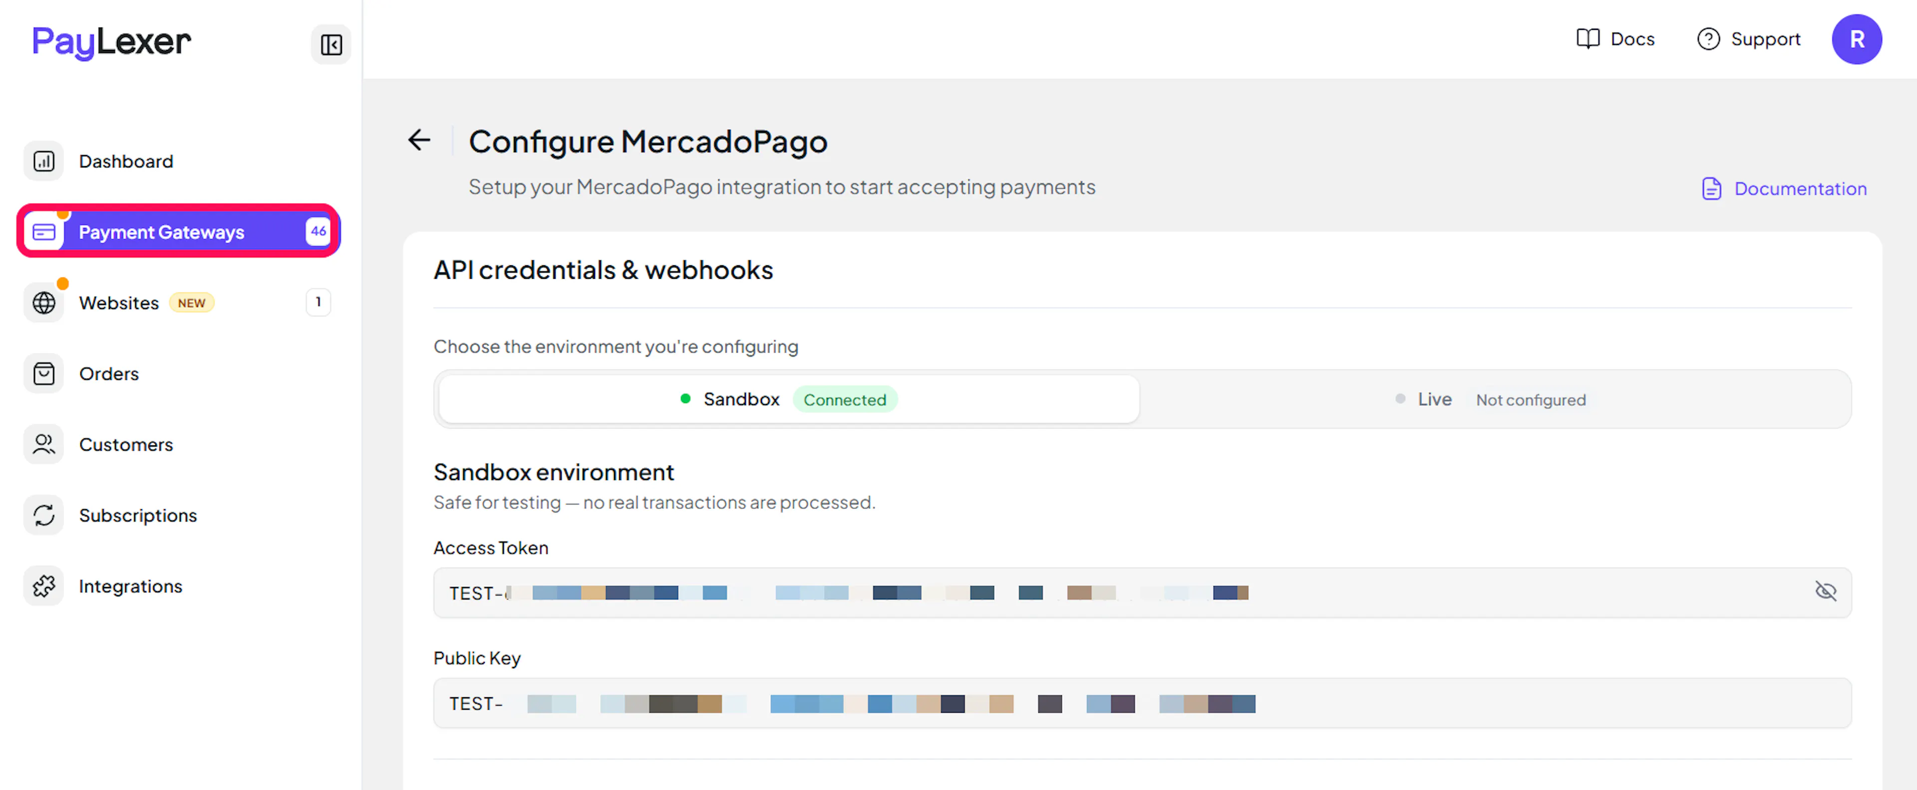Viewport: 1917px width, 790px height.
Task: Click the Payment Gateways card icon
Action: 44,232
